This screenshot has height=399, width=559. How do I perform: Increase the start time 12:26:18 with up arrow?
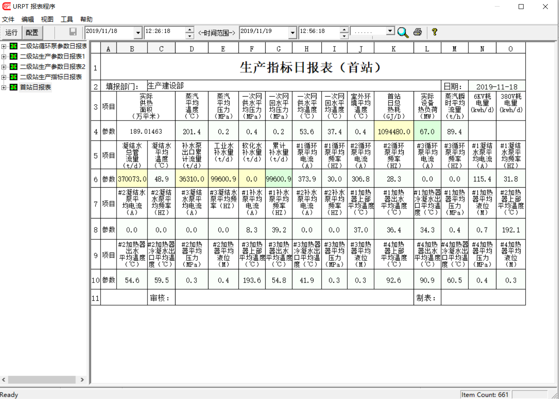(189, 30)
